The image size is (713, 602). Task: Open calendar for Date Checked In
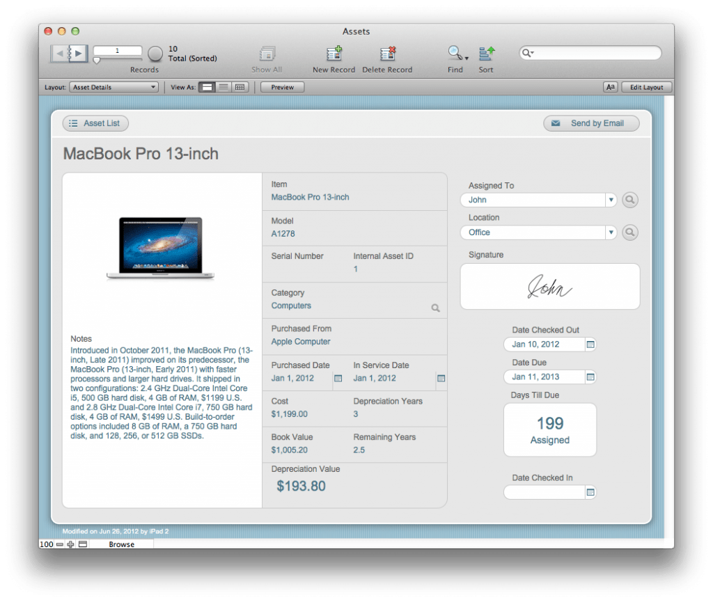tap(590, 493)
